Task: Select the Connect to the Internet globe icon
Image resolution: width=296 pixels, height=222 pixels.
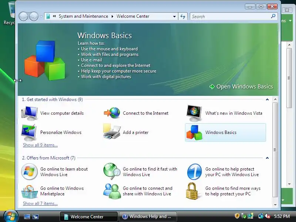Action: [112, 113]
